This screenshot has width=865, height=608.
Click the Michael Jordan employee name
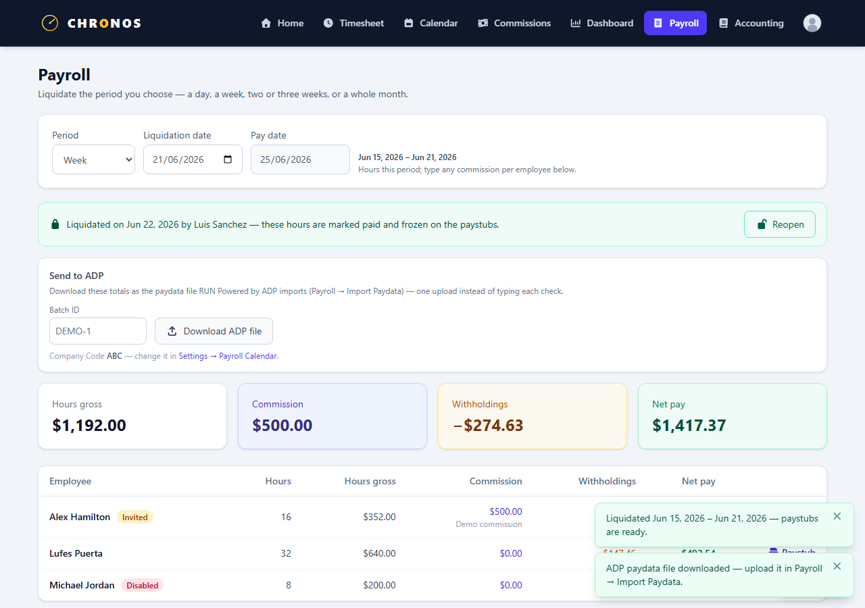click(82, 585)
